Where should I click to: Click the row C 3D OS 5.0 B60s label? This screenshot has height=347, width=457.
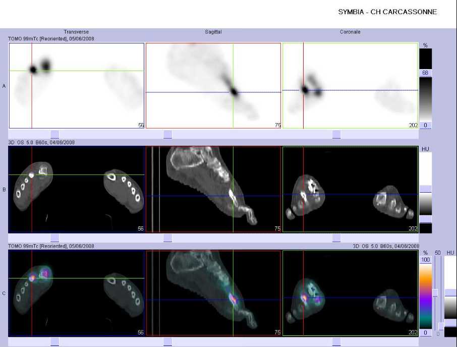[386, 246]
